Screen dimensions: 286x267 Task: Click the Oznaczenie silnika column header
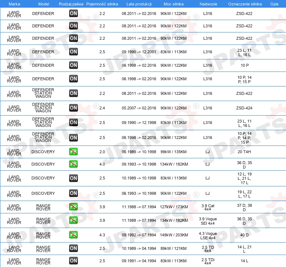point(245,4)
